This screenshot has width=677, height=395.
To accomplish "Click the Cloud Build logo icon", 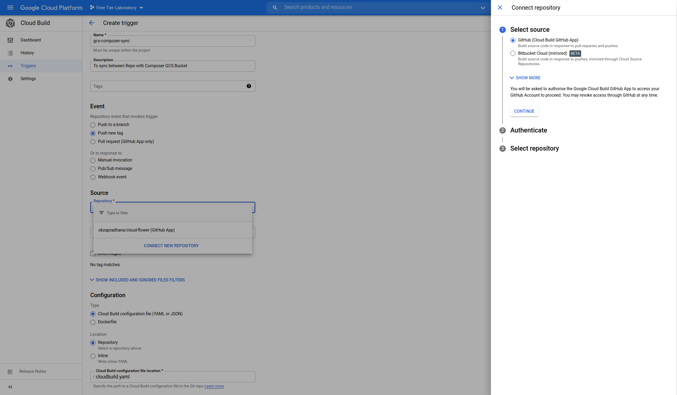I will [x=10, y=23].
